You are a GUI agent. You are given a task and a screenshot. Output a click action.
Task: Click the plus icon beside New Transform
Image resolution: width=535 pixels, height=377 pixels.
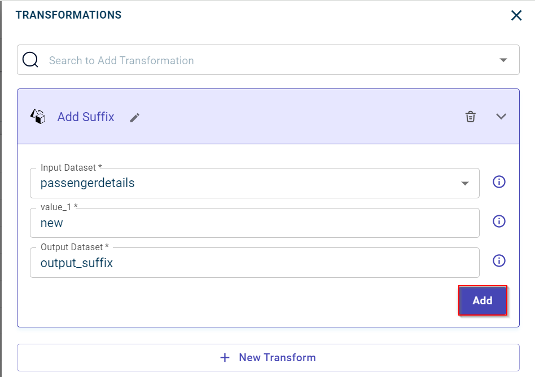(225, 357)
